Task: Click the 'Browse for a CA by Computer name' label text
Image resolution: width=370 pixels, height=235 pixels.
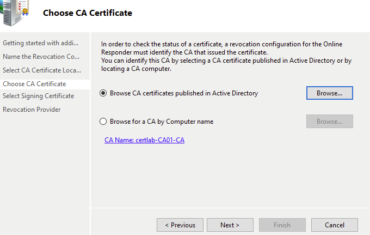Action: coord(162,122)
